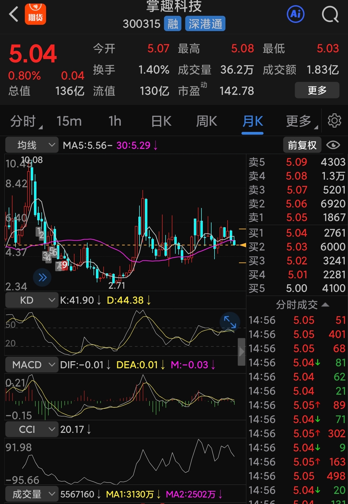Tap the 融 margin trading badge
The image size is (348, 504).
tap(173, 24)
